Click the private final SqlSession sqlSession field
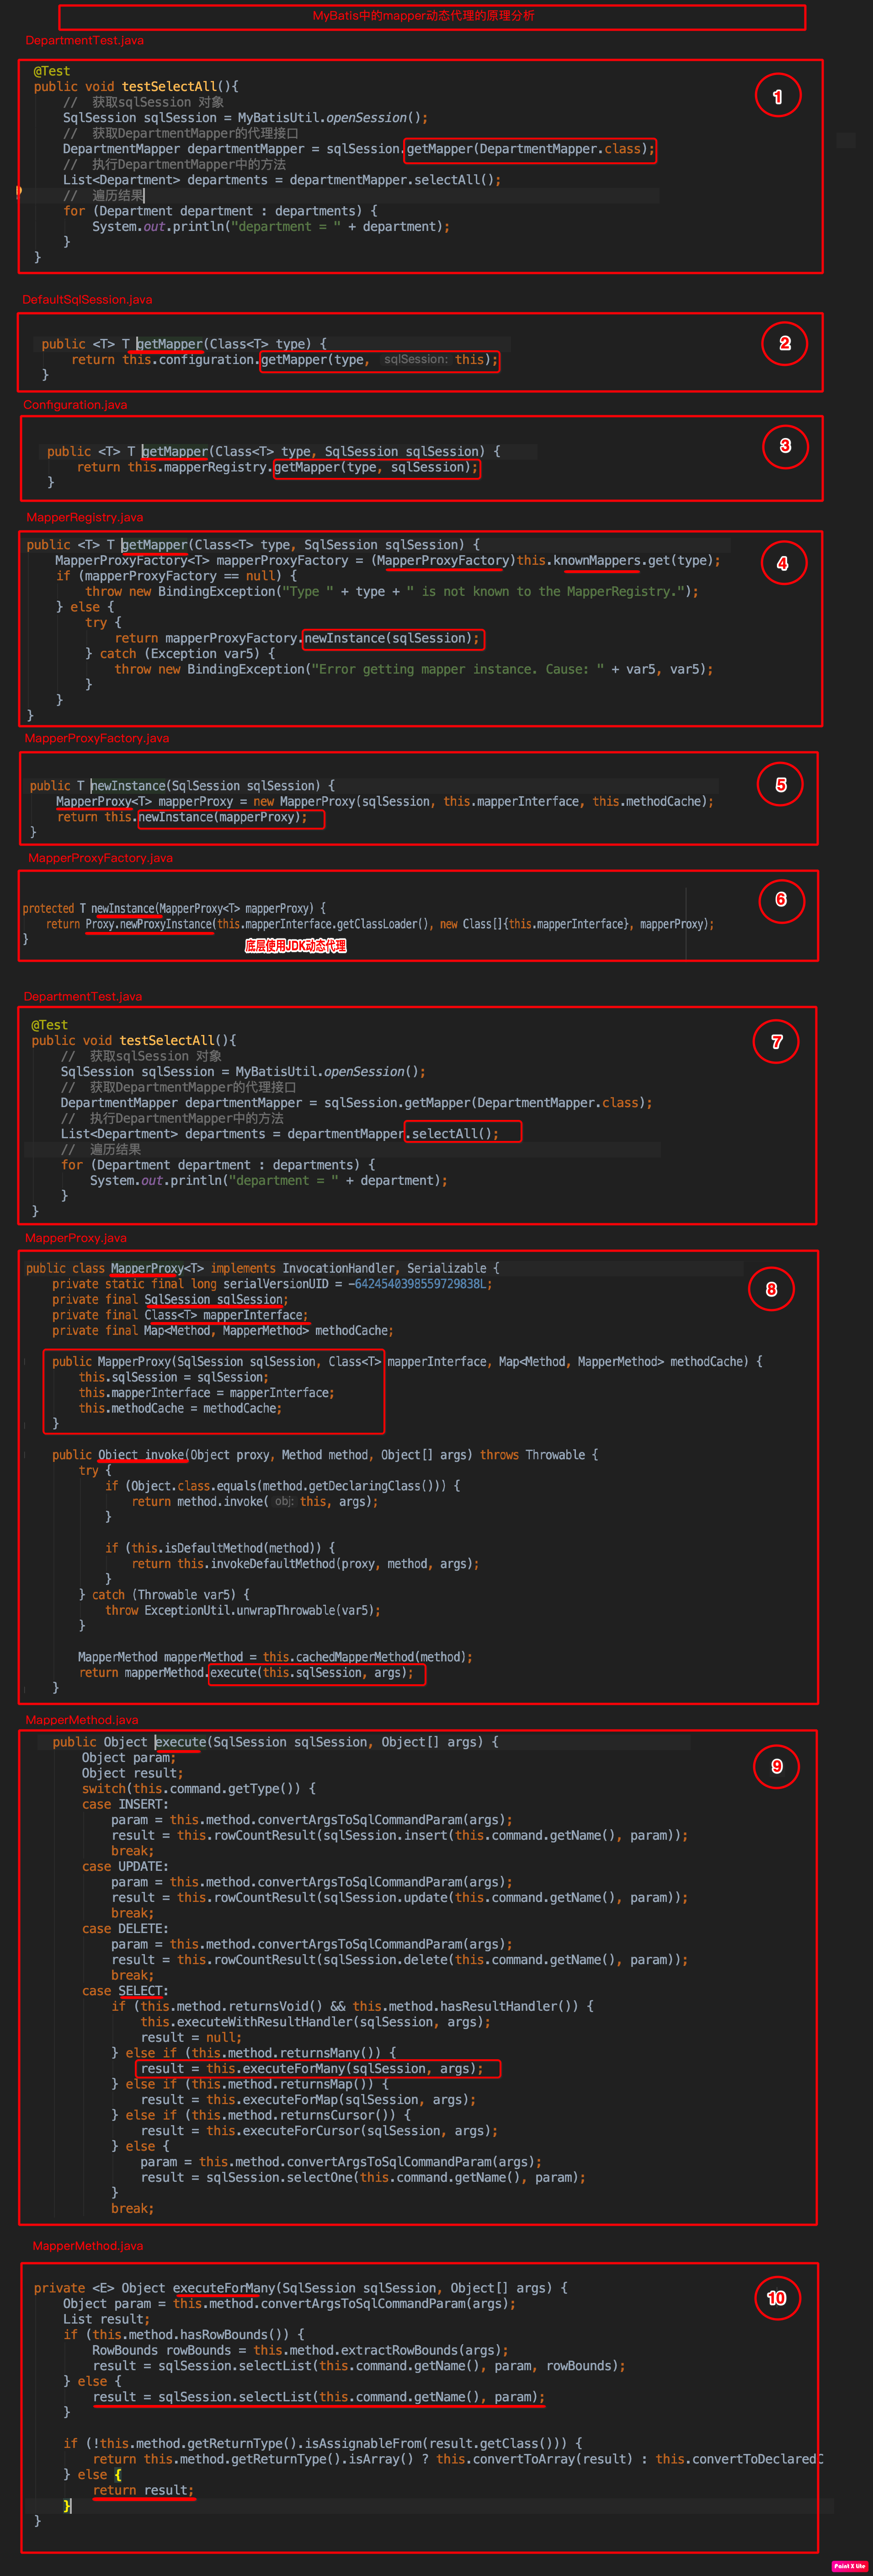 point(170,1300)
